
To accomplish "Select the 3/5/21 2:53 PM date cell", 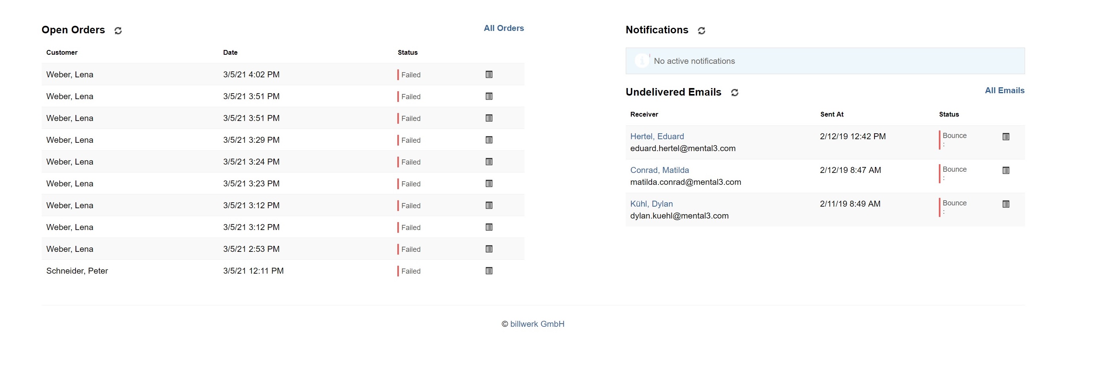I will click(x=251, y=249).
